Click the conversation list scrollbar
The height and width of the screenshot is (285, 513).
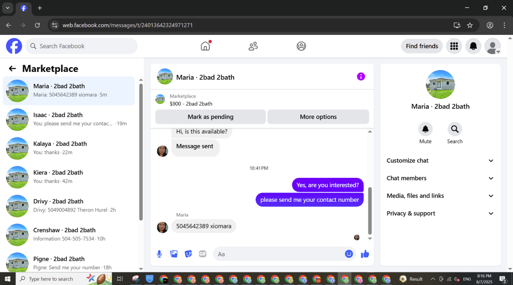click(x=141, y=152)
